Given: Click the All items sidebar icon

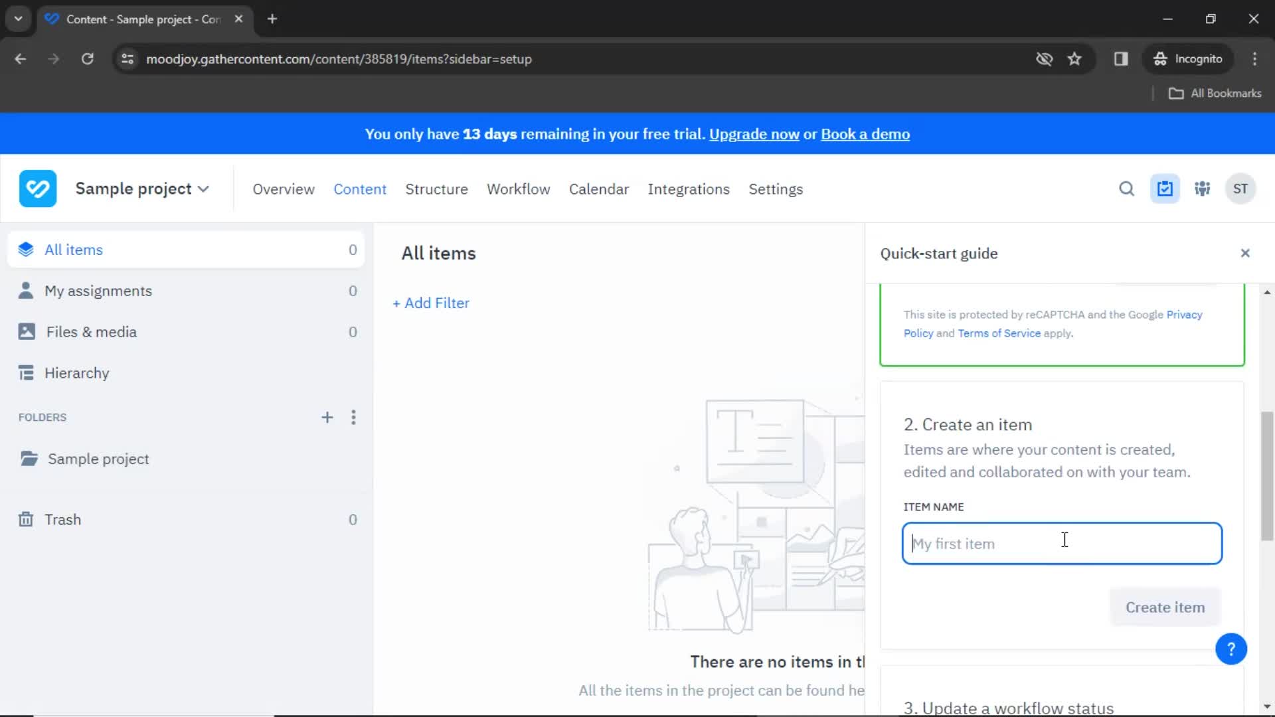Looking at the screenshot, I should coord(25,250).
